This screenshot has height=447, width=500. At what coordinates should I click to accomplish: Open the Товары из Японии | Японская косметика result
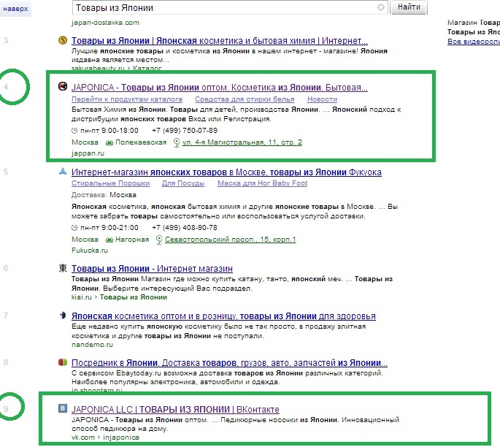(x=220, y=41)
